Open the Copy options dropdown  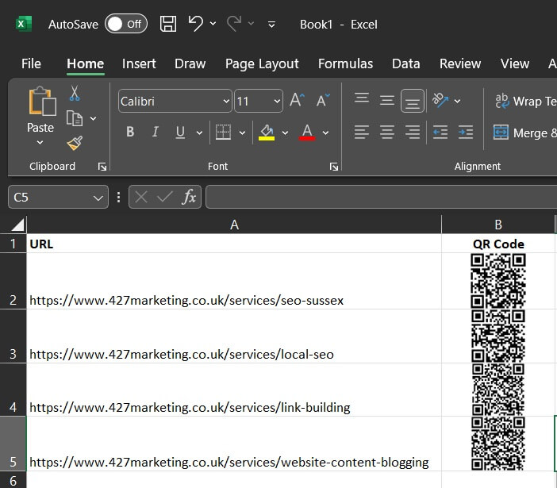[x=93, y=118]
